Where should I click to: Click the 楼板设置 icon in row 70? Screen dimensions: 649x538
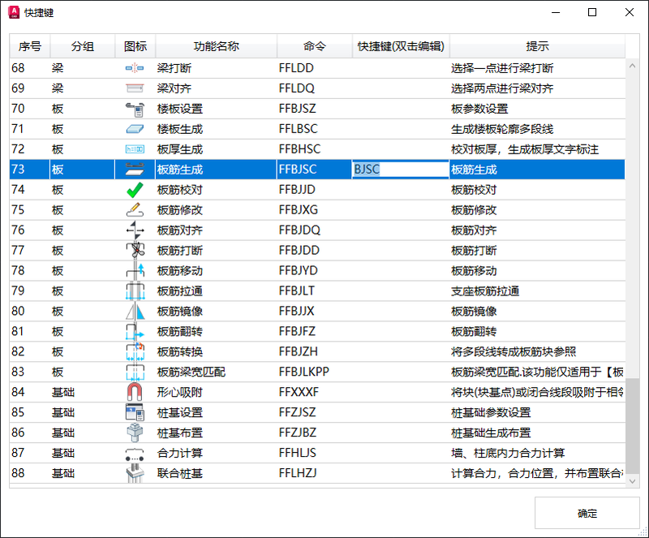click(135, 109)
